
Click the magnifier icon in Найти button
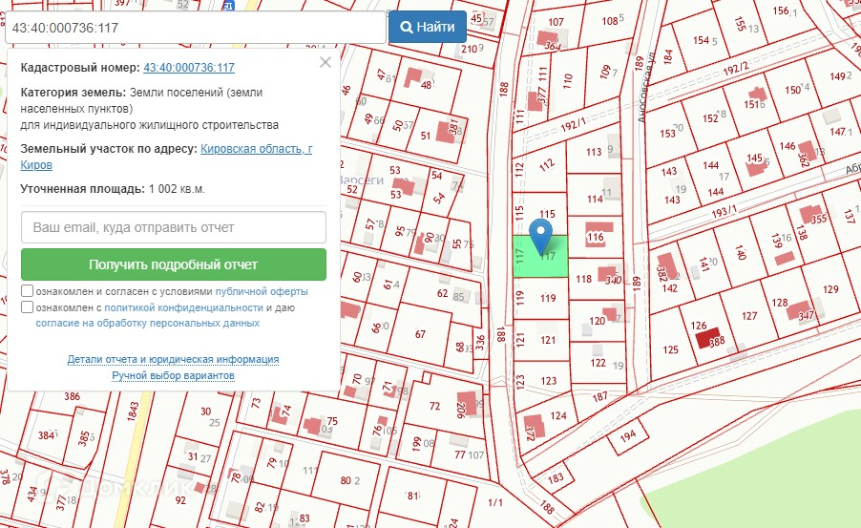click(407, 28)
